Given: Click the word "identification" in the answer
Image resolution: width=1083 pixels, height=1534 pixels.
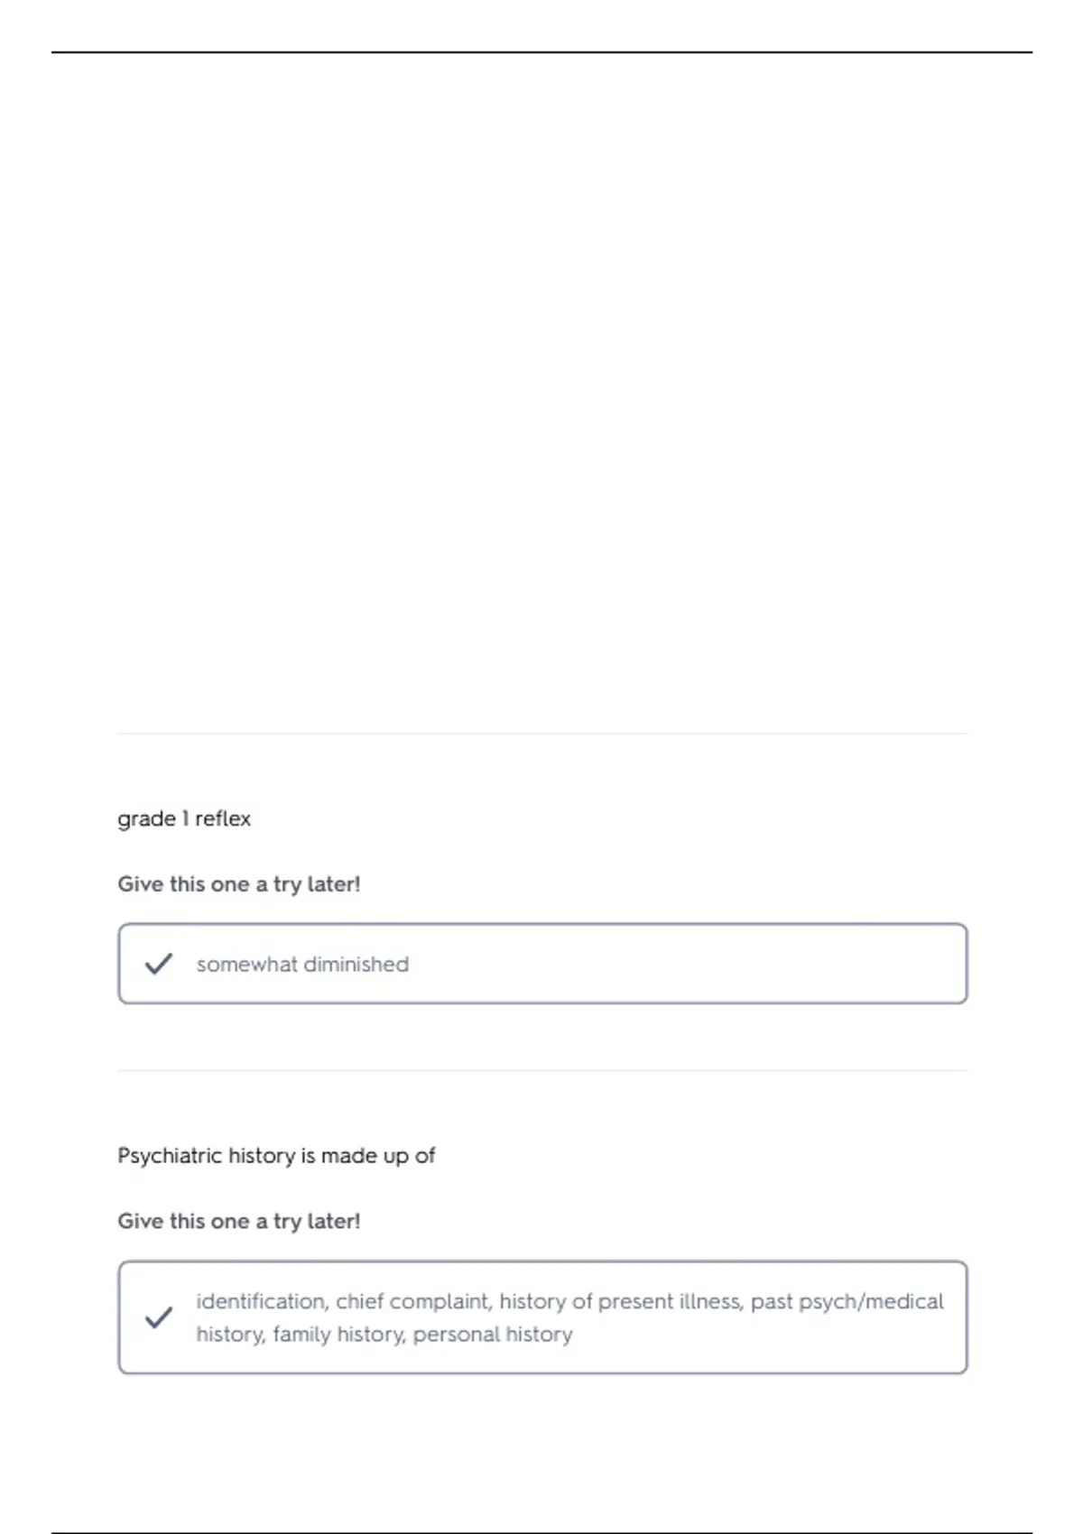Looking at the screenshot, I should pyautogui.click(x=260, y=1301).
